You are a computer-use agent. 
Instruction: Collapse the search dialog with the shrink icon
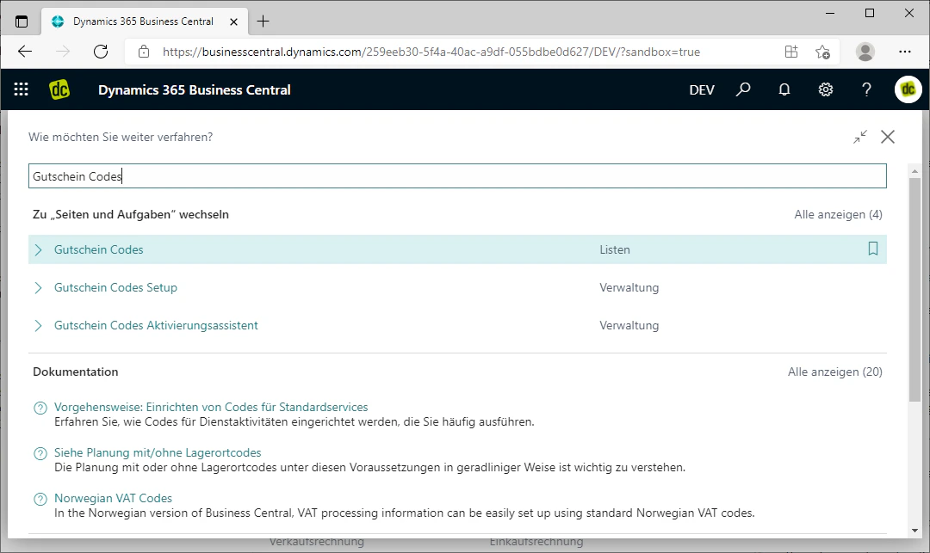(x=860, y=137)
